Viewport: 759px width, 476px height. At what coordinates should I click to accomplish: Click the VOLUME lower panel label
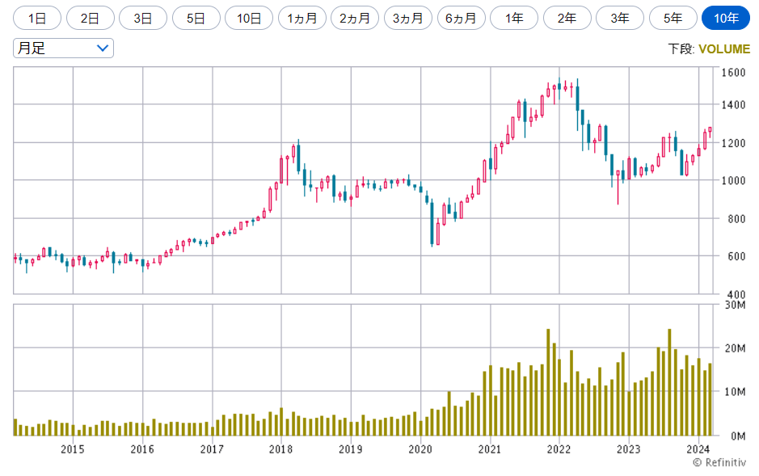tap(724, 49)
